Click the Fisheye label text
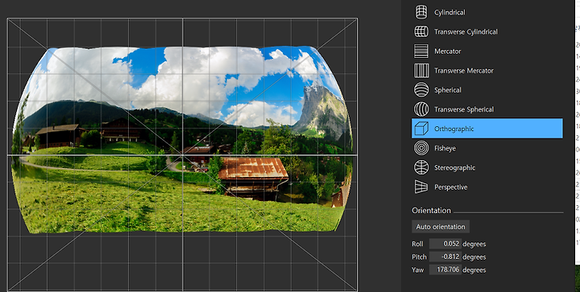580x292 pixels. pyautogui.click(x=445, y=148)
